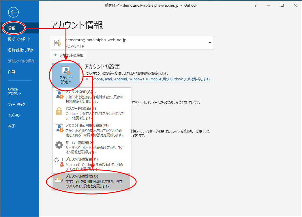Viewport: 302px width, 217px height.
Task: Click the アカウント情報 heading text
Action: click(x=77, y=25)
